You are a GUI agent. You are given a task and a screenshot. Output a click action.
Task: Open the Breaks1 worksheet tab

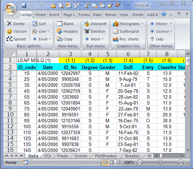tap(132, 156)
